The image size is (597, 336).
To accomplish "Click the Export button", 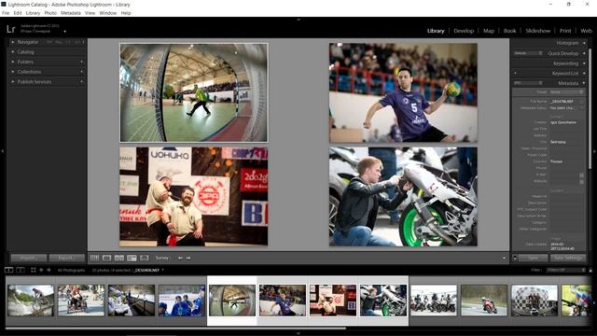I will (67, 258).
